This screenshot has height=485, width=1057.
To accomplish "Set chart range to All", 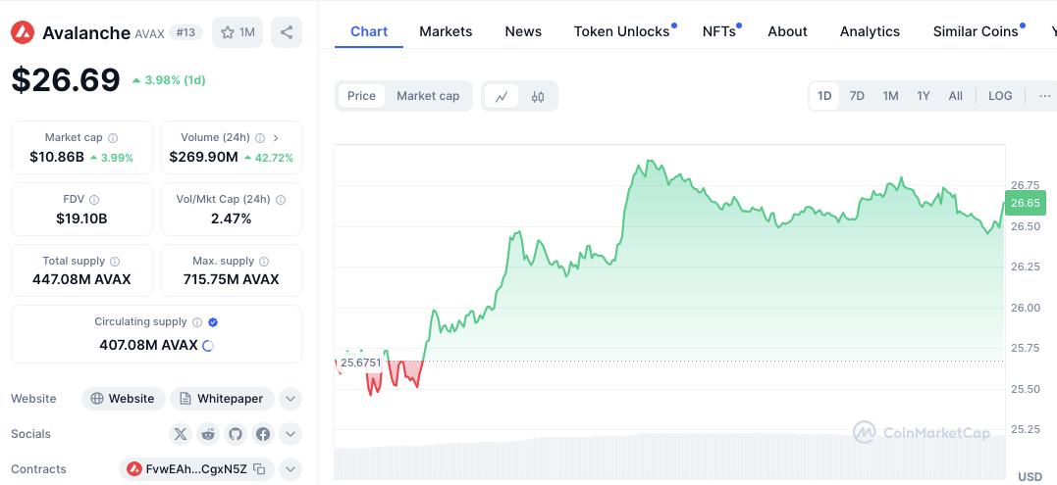I will tap(956, 96).
